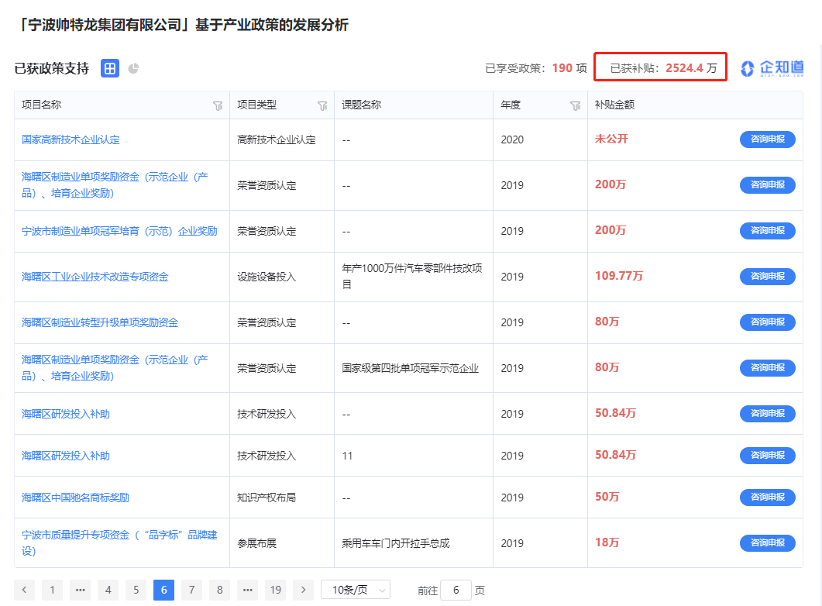Go to page 8
Viewport: 822px width, 606px height.
pyautogui.click(x=220, y=590)
